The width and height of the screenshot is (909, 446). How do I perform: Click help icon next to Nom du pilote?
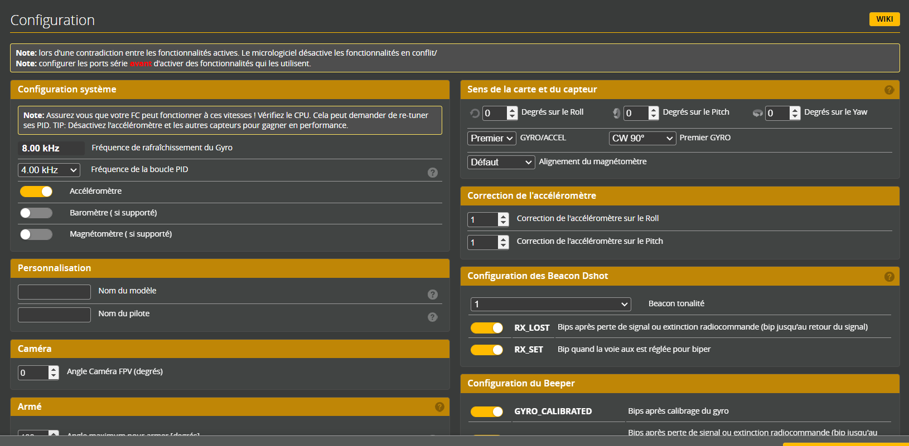tap(432, 317)
